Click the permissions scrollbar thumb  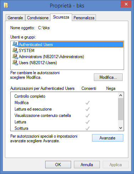pos(120,109)
